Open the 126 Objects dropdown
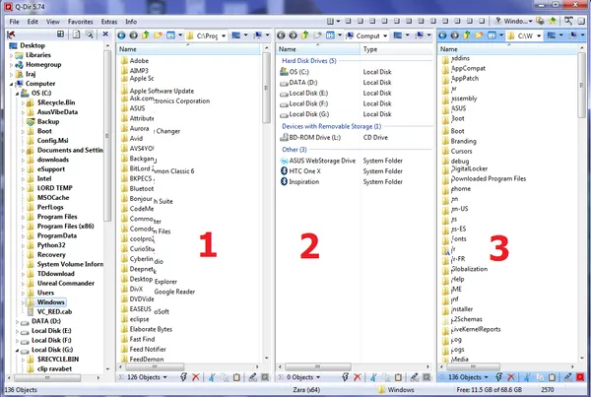Screen dimensions: 591x397 (x=165, y=377)
